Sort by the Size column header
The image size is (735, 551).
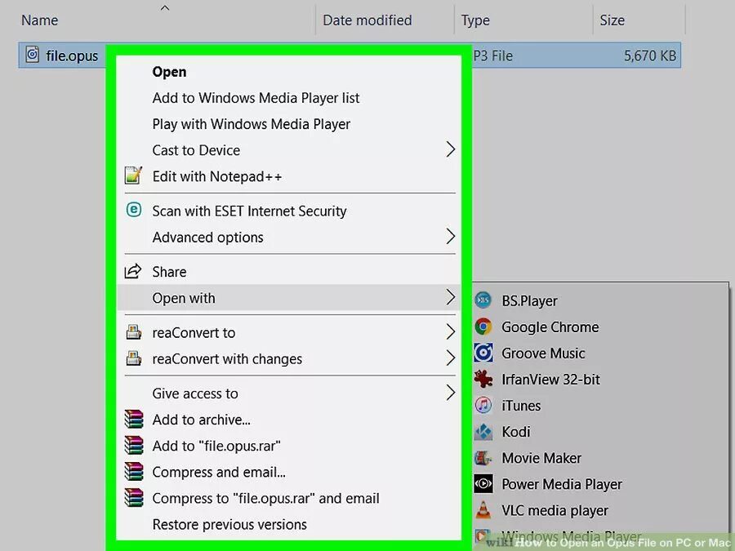(x=612, y=20)
